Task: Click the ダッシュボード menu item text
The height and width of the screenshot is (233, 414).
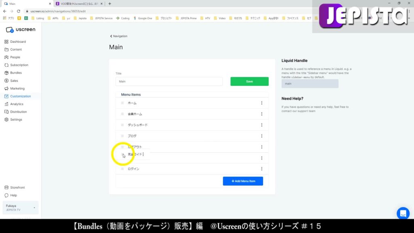Action: coord(137,125)
